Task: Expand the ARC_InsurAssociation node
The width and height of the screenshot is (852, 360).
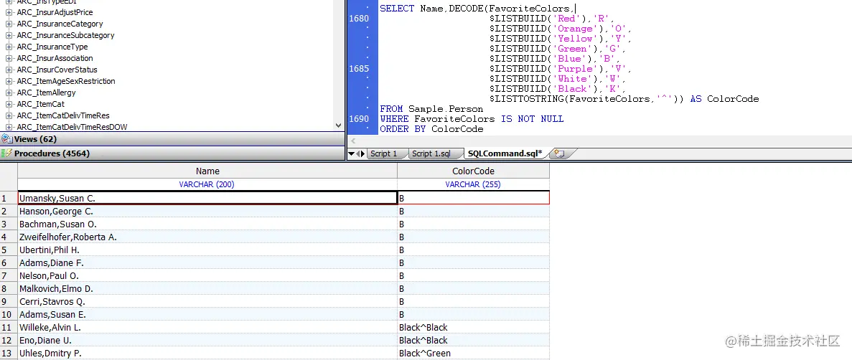Action: (9, 58)
